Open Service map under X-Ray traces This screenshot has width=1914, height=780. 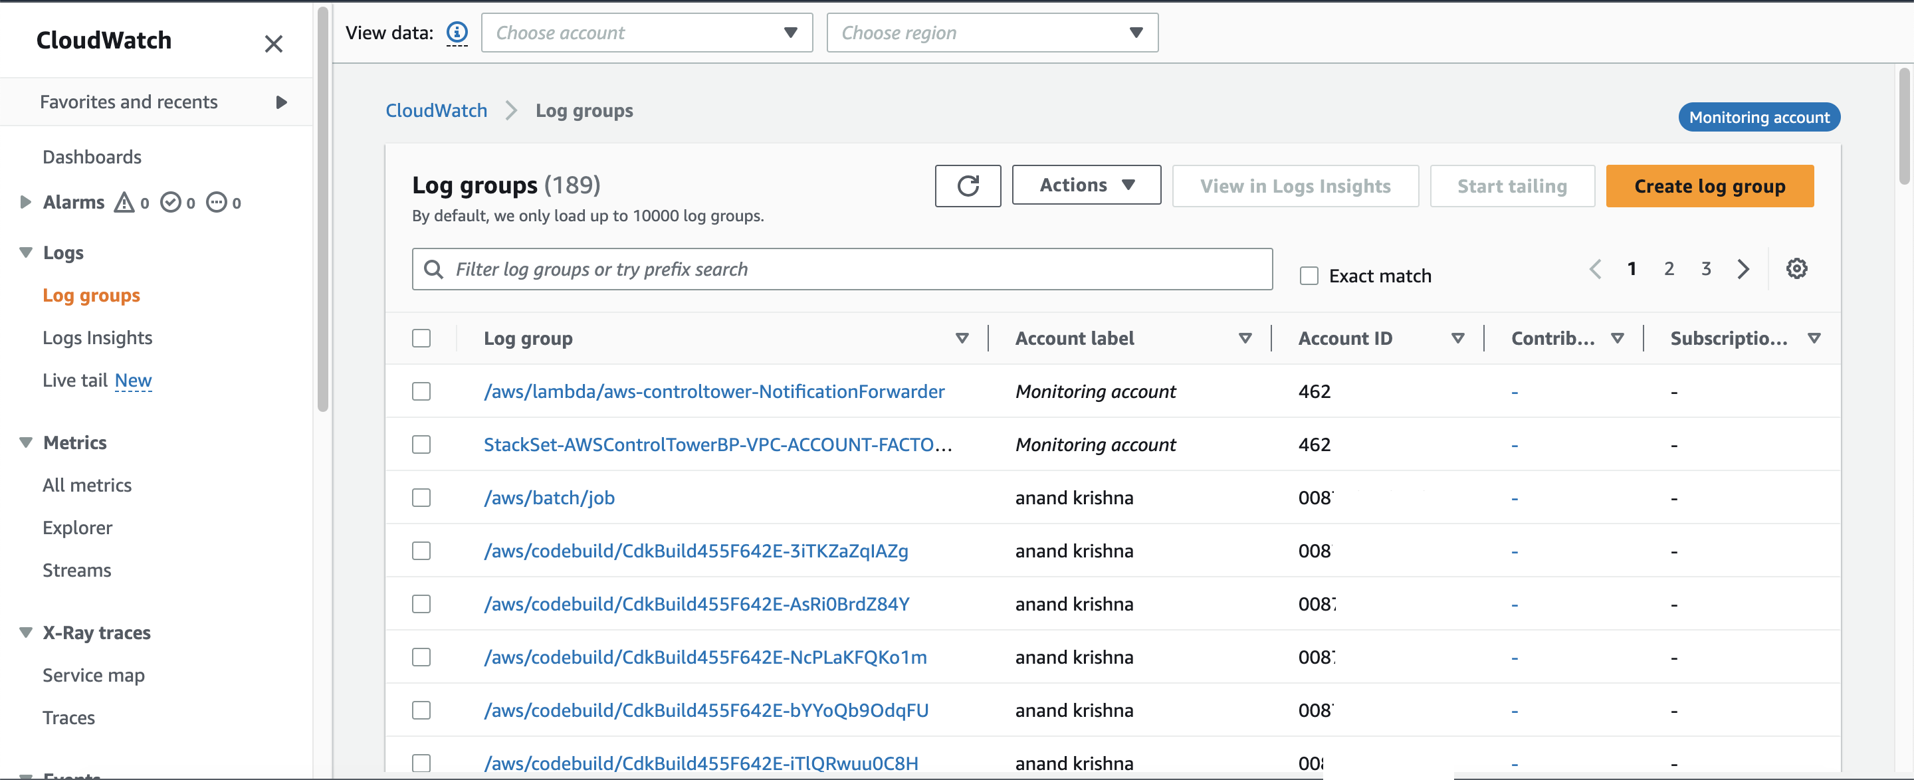pos(94,675)
